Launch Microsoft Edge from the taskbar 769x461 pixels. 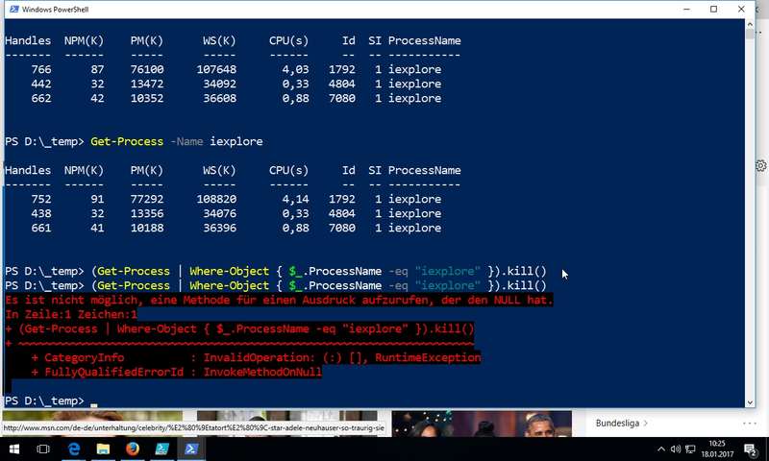[74, 449]
